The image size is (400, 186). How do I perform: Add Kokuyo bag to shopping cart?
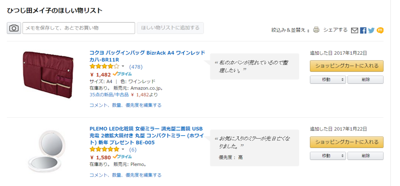tap(347, 66)
